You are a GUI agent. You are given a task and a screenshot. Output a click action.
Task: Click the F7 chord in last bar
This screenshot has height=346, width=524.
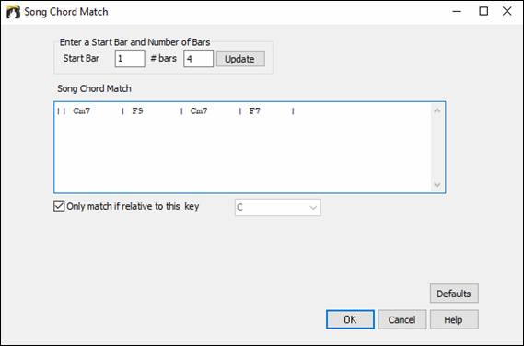click(255, 110)
